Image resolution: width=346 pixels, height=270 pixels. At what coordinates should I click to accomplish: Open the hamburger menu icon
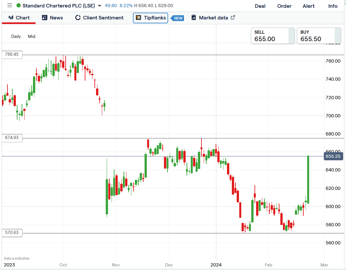click(9, 5)
